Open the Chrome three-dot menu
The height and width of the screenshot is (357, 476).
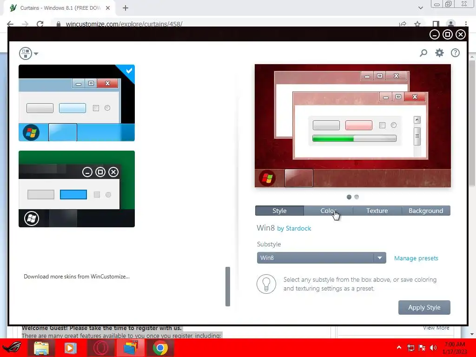[x=466, y=24]
